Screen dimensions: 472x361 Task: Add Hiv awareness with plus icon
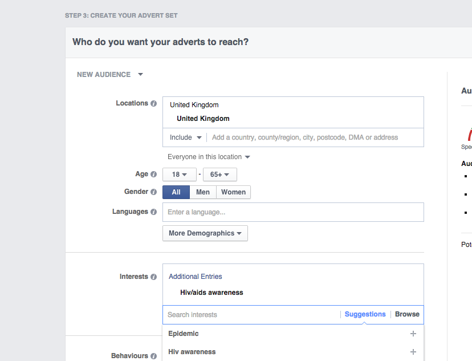413,352
